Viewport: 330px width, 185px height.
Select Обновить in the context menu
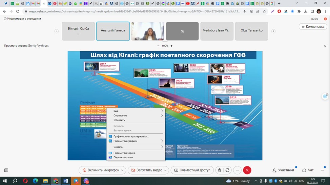[136, 120]
